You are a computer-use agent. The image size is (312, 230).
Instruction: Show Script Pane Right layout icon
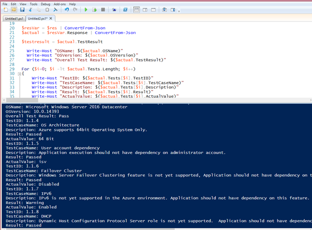pyautogui.click(x=145, y=9)
